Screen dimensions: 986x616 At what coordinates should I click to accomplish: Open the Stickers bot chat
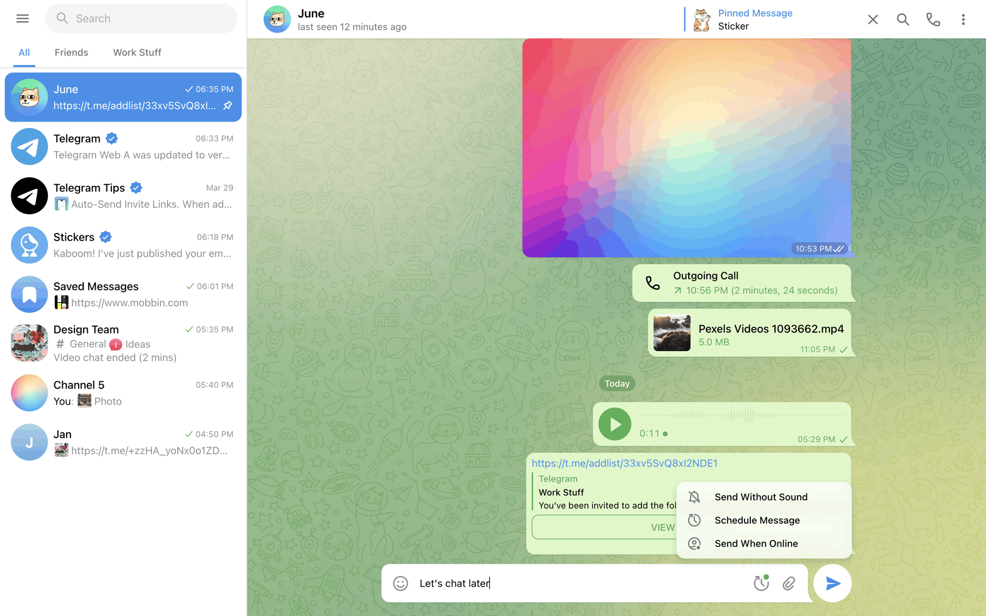tap(123, 245)
